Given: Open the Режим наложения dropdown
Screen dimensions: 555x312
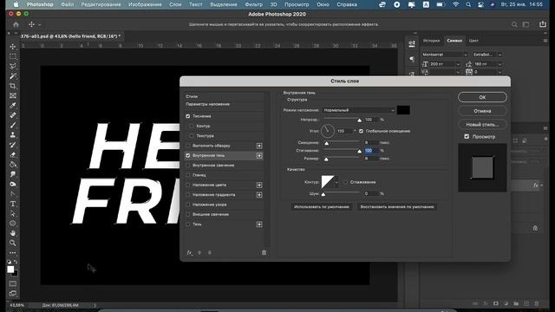Looking at the screenshot, I should point(358,110).
